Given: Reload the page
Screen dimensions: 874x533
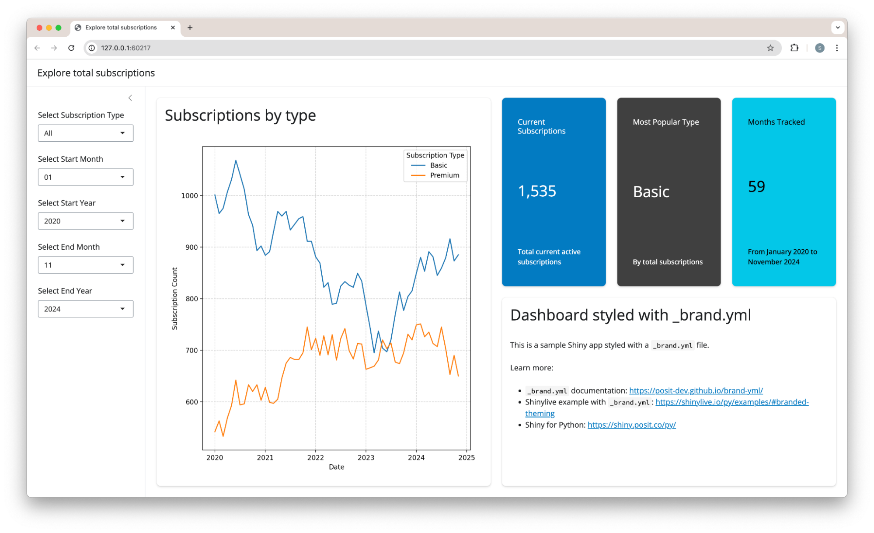Looking at the screenshot, I should (71, 48).
